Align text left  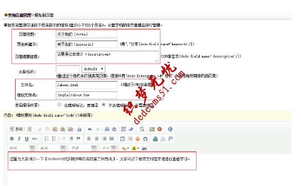point(89,139)
